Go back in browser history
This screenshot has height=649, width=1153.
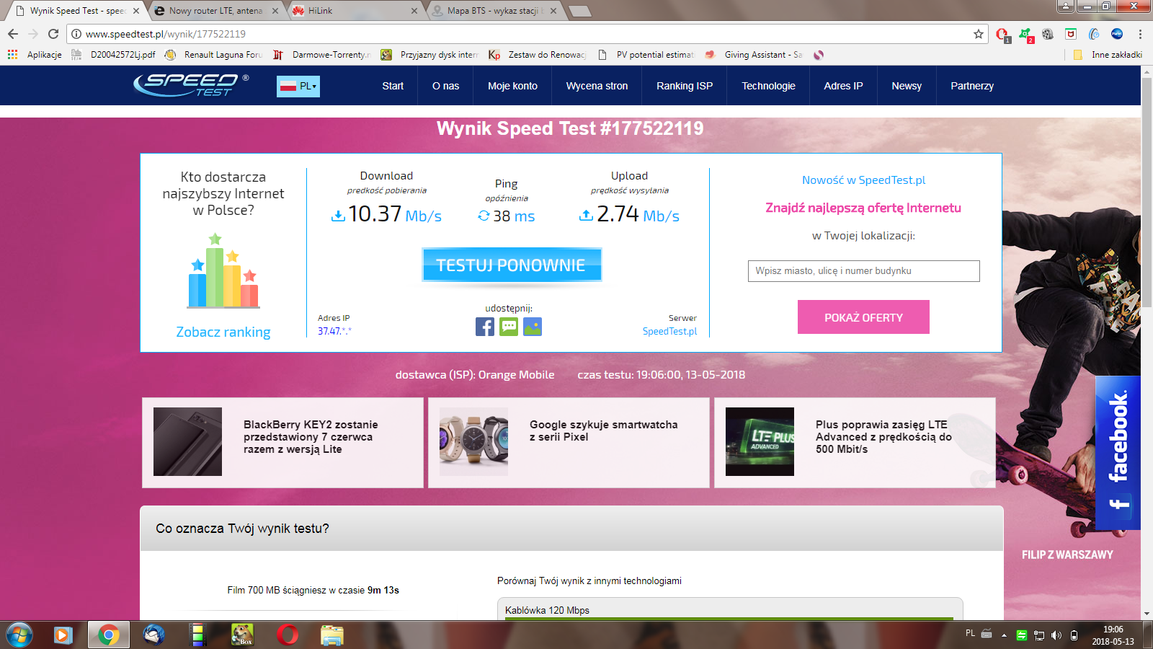point(13,34)
